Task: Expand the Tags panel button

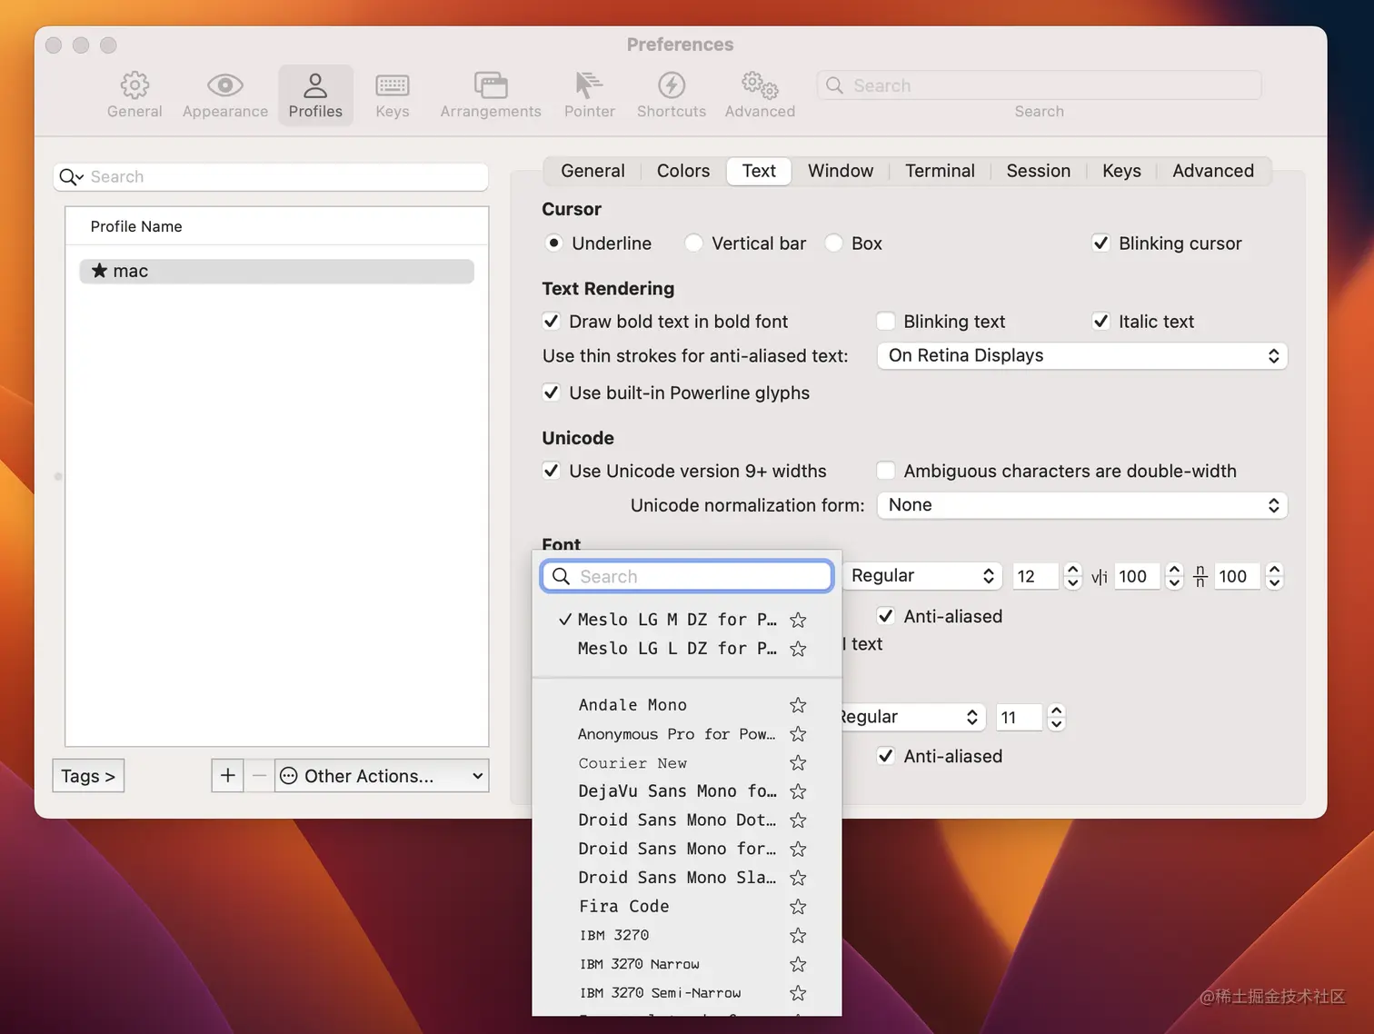Action: coord(88,776)
